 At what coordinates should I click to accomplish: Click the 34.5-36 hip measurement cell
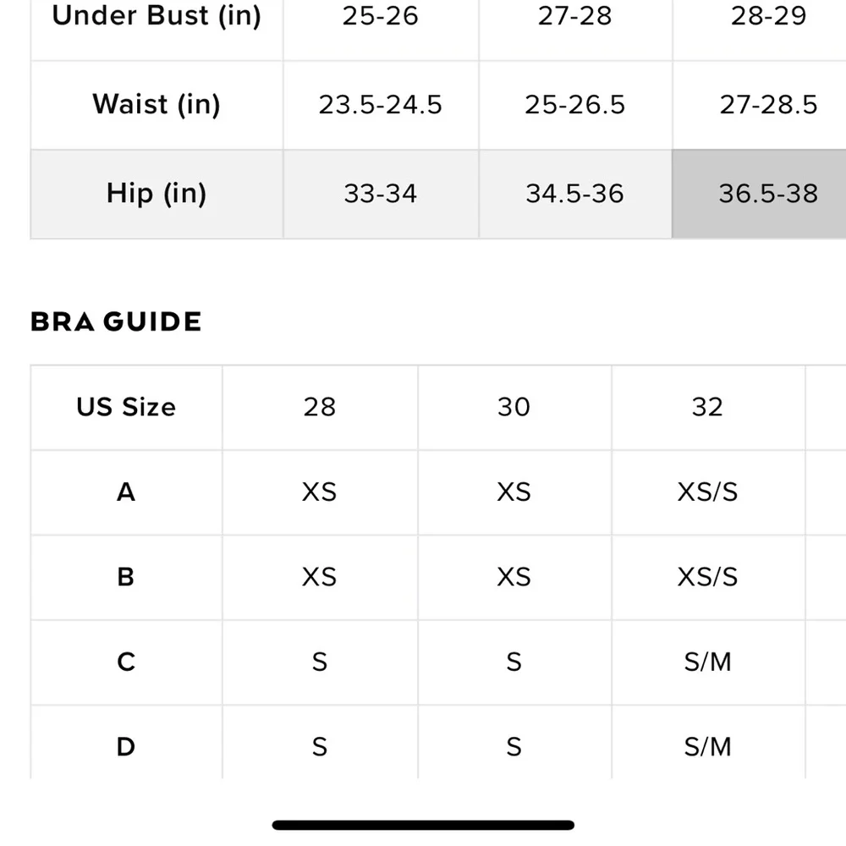tap(574, 194)
